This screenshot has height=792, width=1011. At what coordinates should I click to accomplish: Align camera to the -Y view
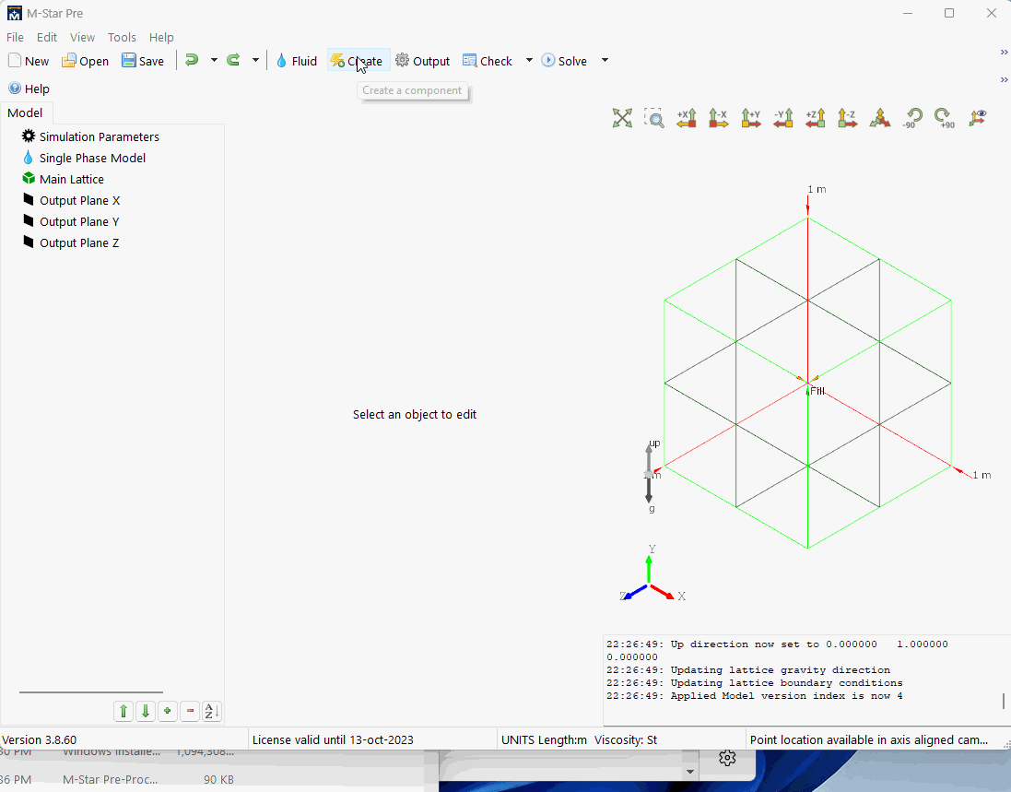pos(783,118)
